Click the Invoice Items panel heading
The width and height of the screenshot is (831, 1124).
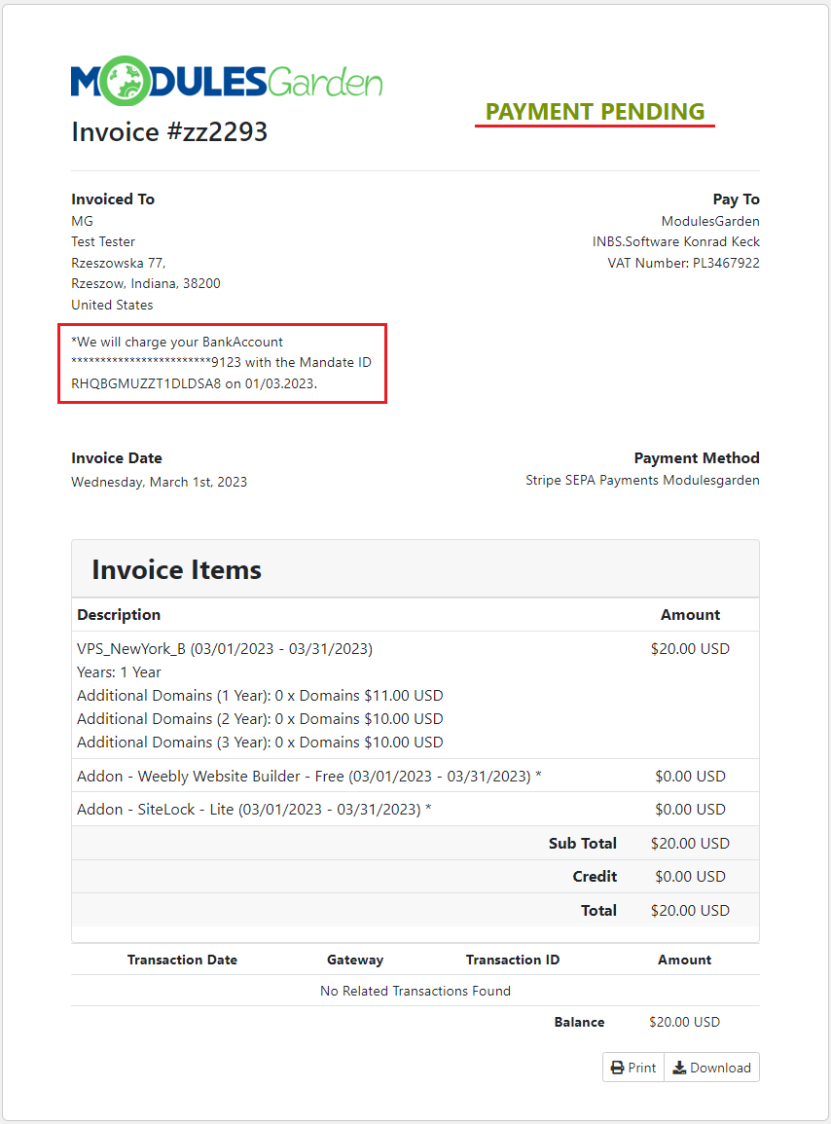coord(176,570)
